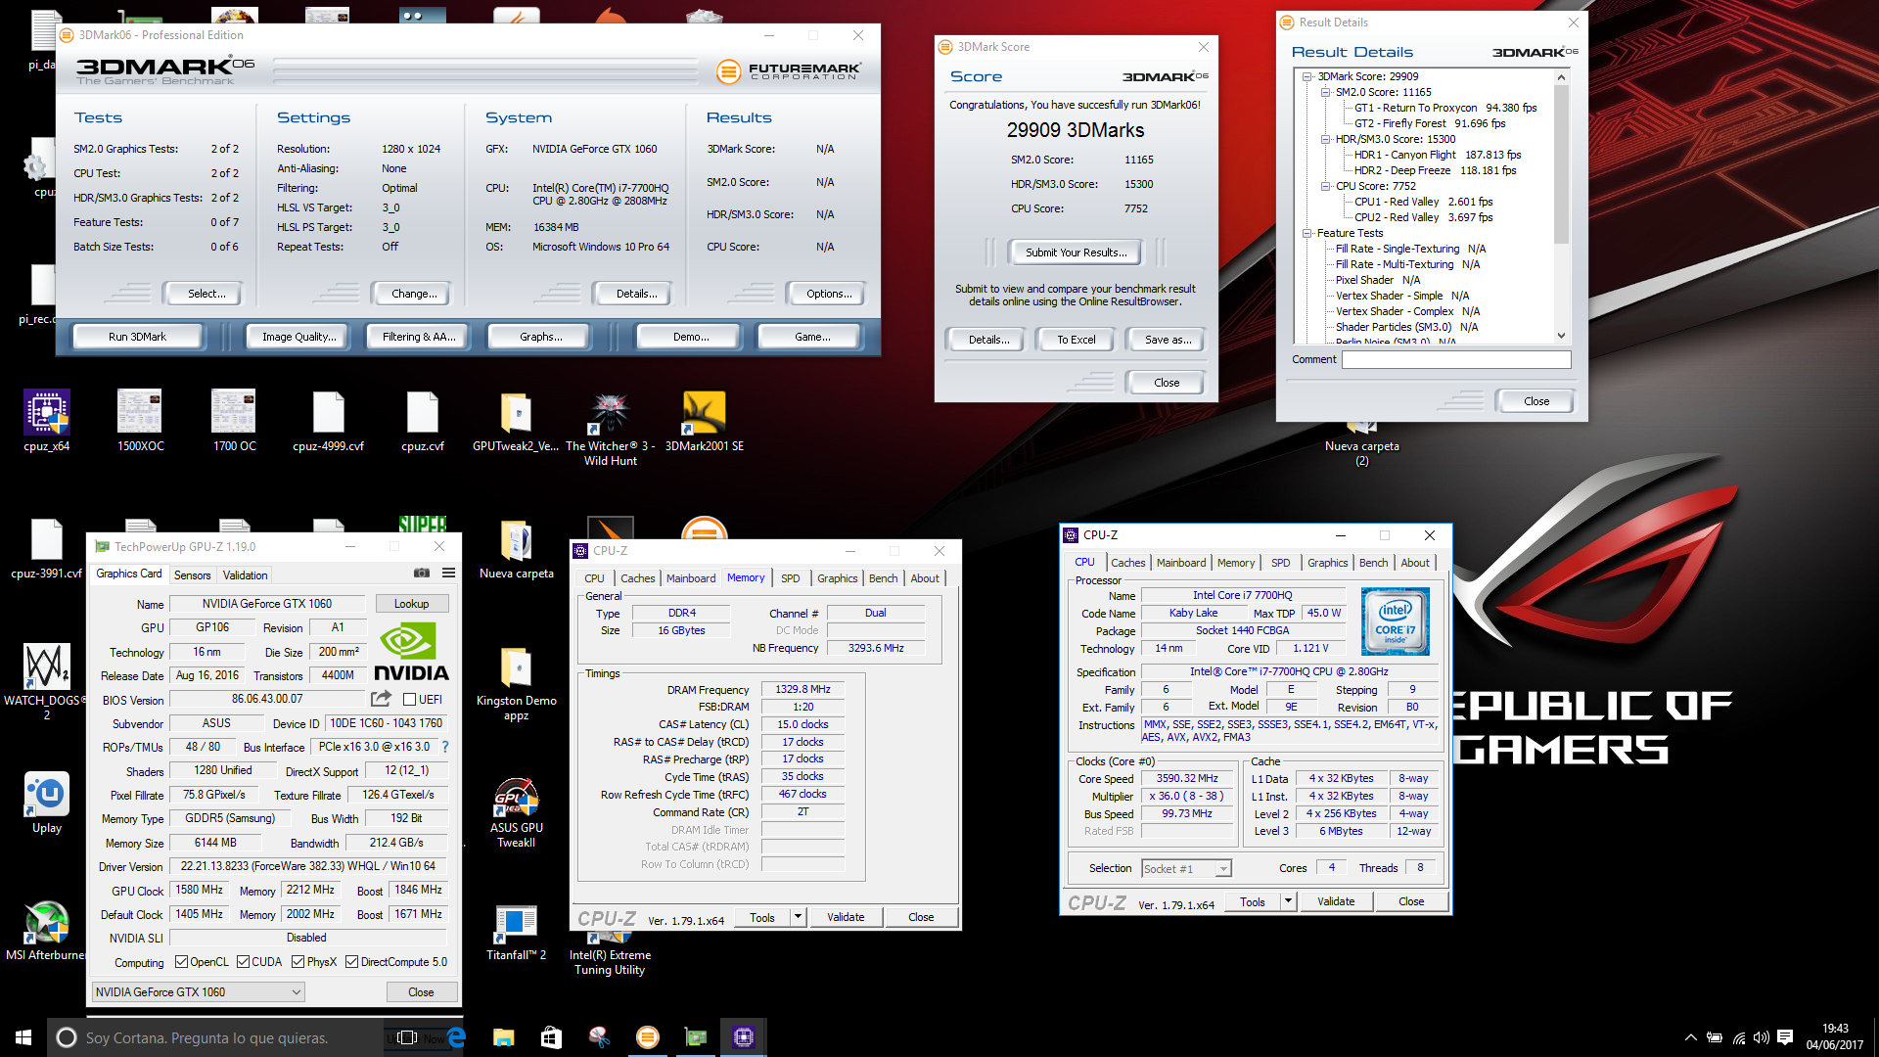Switch to the Sensors tab in GPU-Z

click(x=193, y=575)
